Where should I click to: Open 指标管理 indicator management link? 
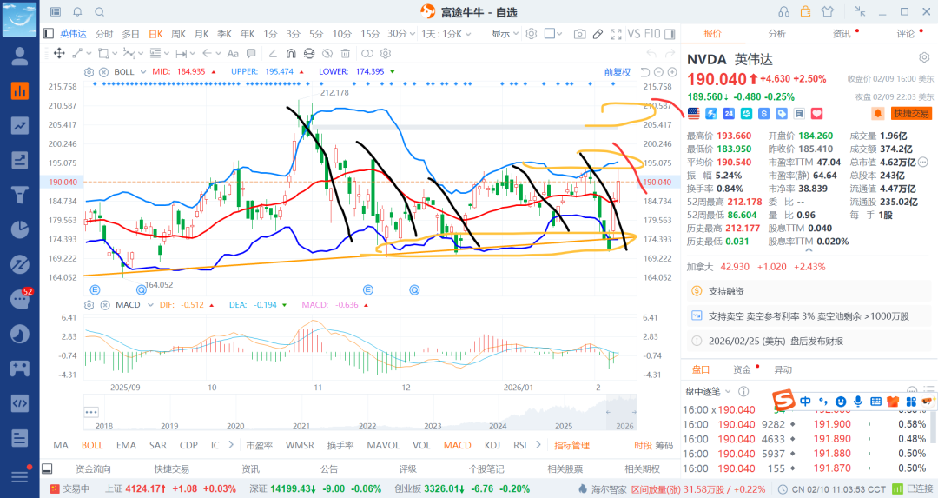(571, 445)
